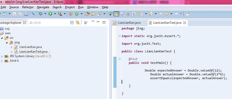
Task: Open the Search menu
Action: click(57, 7)
